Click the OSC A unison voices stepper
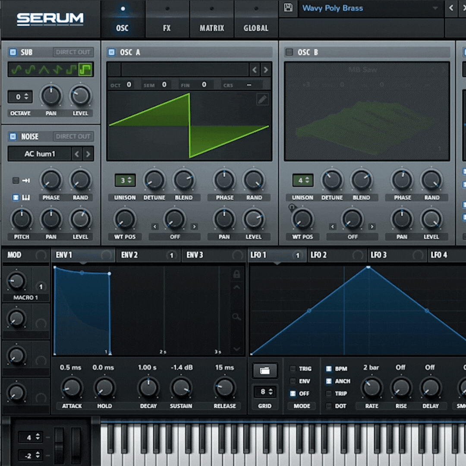This screenshot has height=466, width=466. point(125,180)
